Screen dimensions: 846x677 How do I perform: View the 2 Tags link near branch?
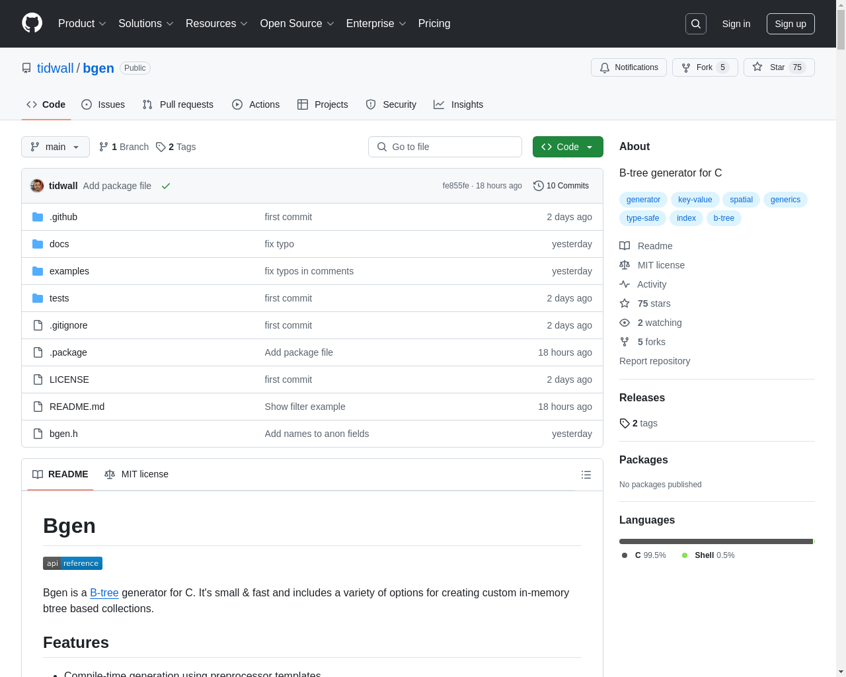(x=176, y=147)
